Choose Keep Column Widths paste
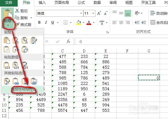 (x=16, y=49)
